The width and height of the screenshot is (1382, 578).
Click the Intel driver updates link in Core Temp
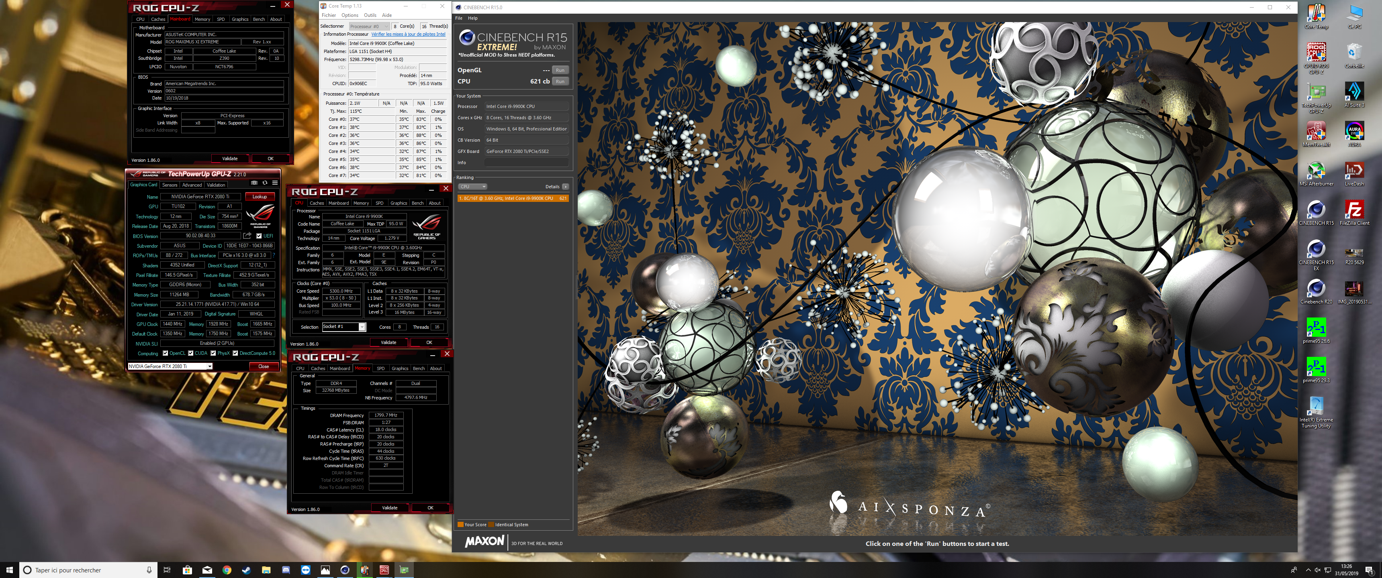408,34
